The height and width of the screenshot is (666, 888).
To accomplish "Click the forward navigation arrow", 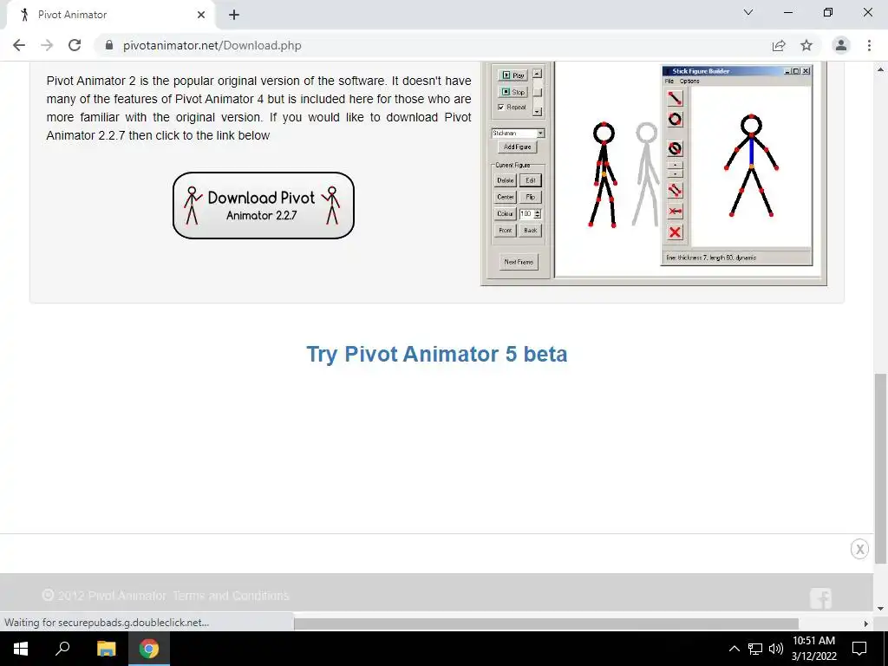I will [47, 45].
